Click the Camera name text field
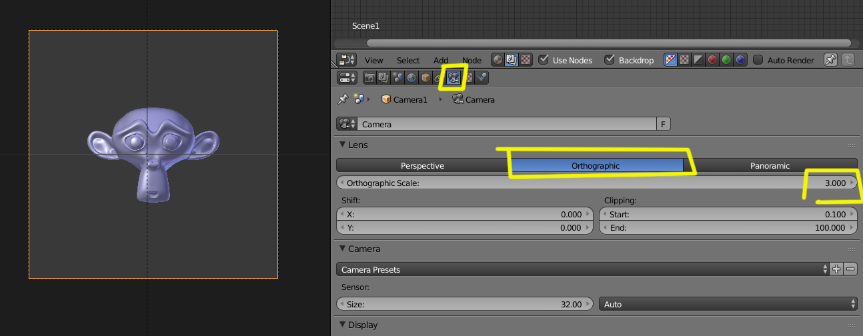 (508, 124)
